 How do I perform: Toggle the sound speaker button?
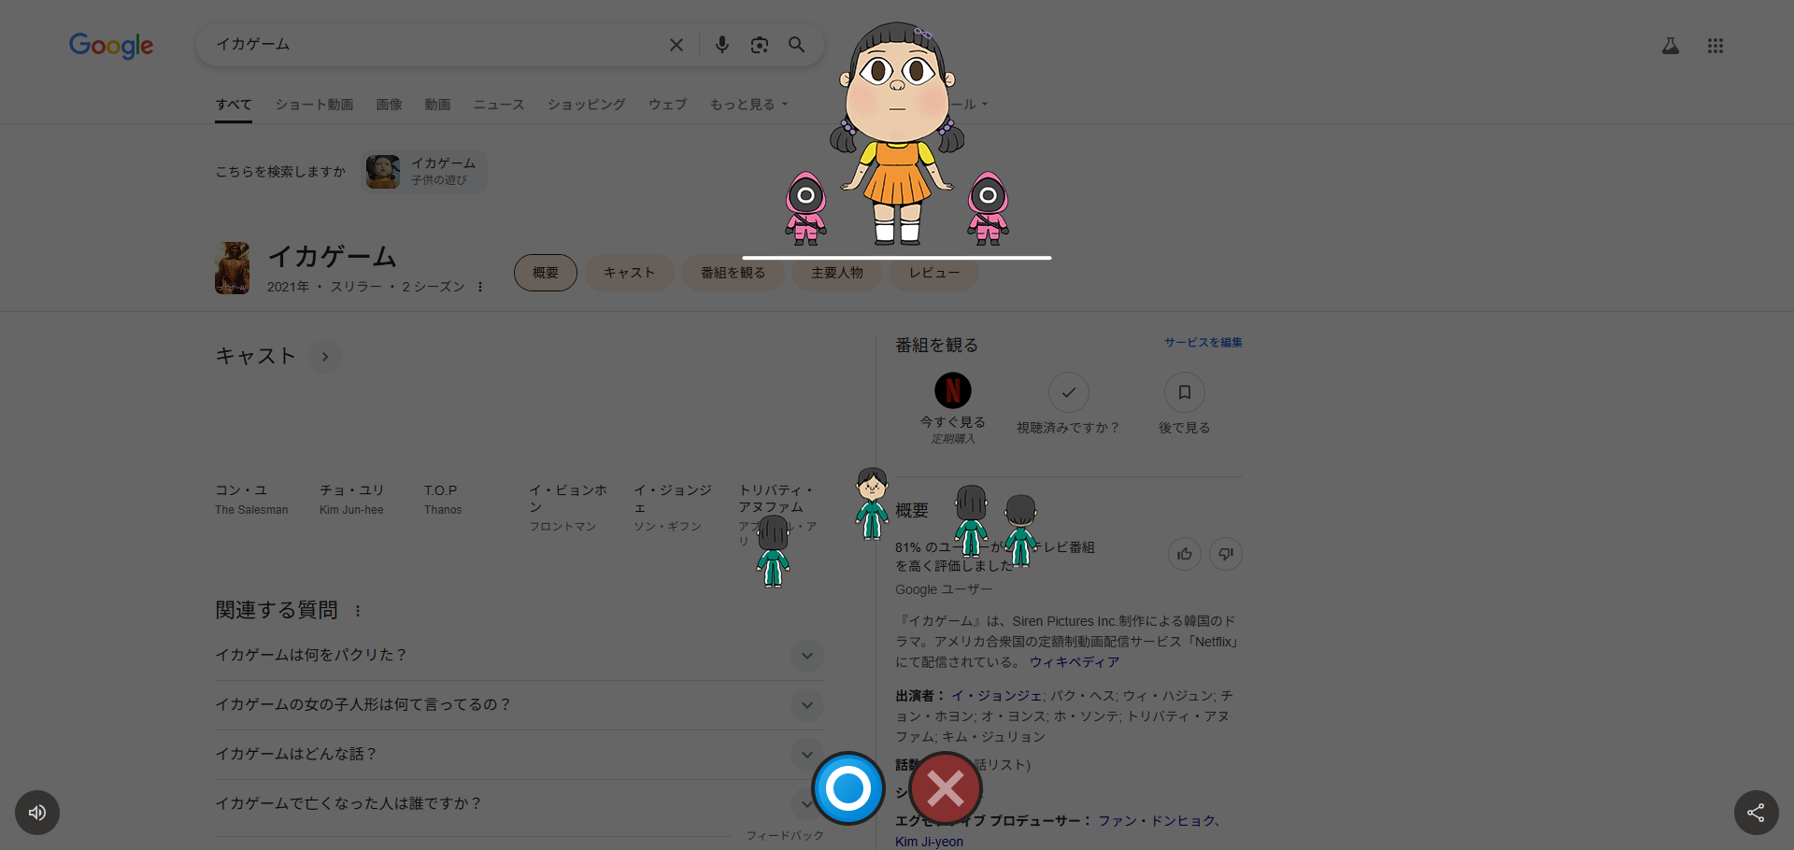(x=37, y=813)
